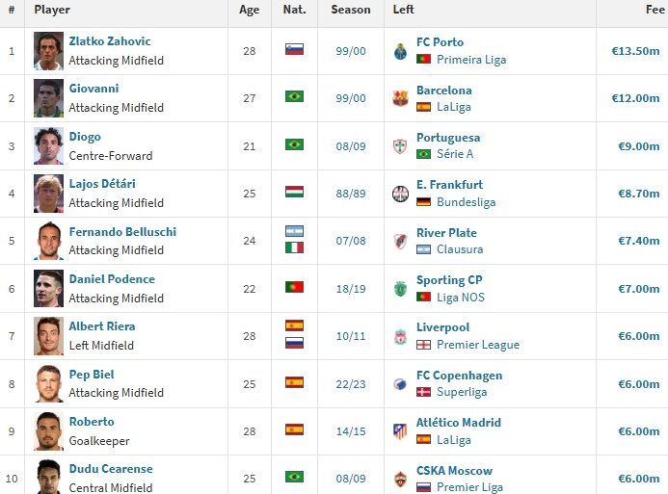Open Fernando Belluschi player link
Image resolution: width=668 pixels, height=494 pixels.
(x=122, y=232)
